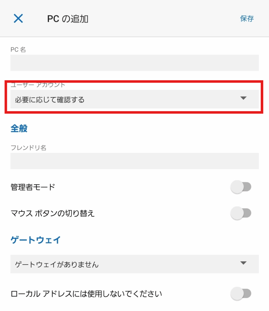Close the PC の追加 screen with X
269x311 pixels.
(18, 19)
